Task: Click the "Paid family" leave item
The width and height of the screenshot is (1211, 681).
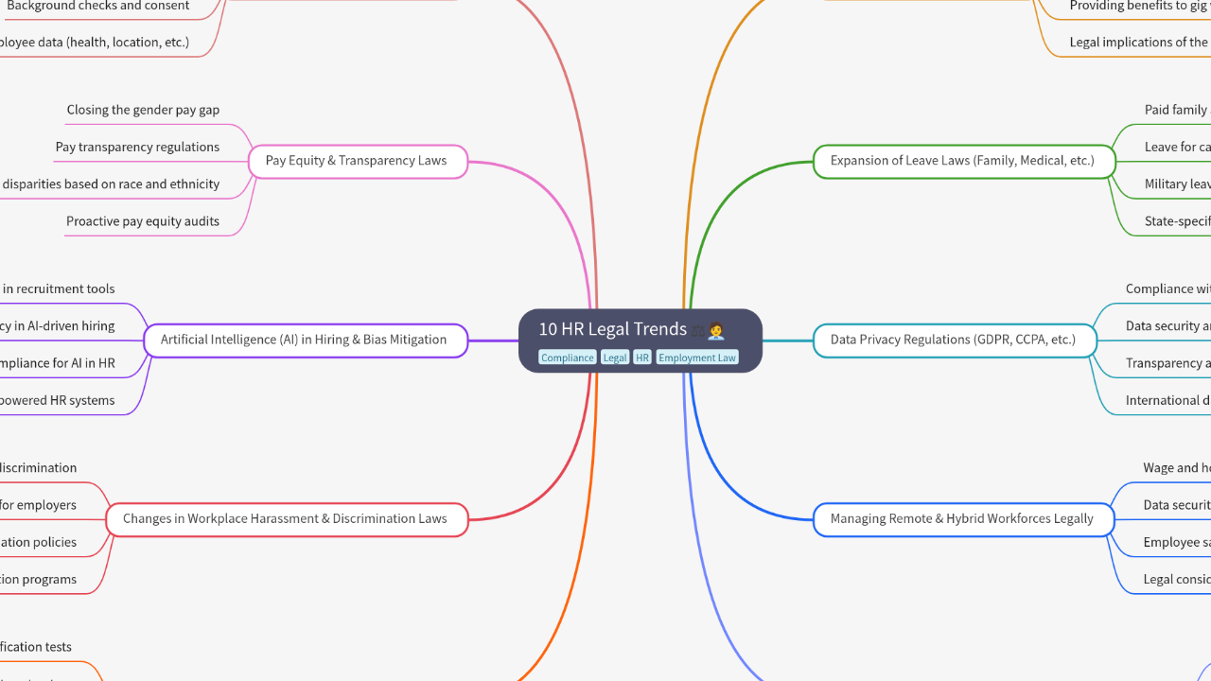Action: 1177,110
